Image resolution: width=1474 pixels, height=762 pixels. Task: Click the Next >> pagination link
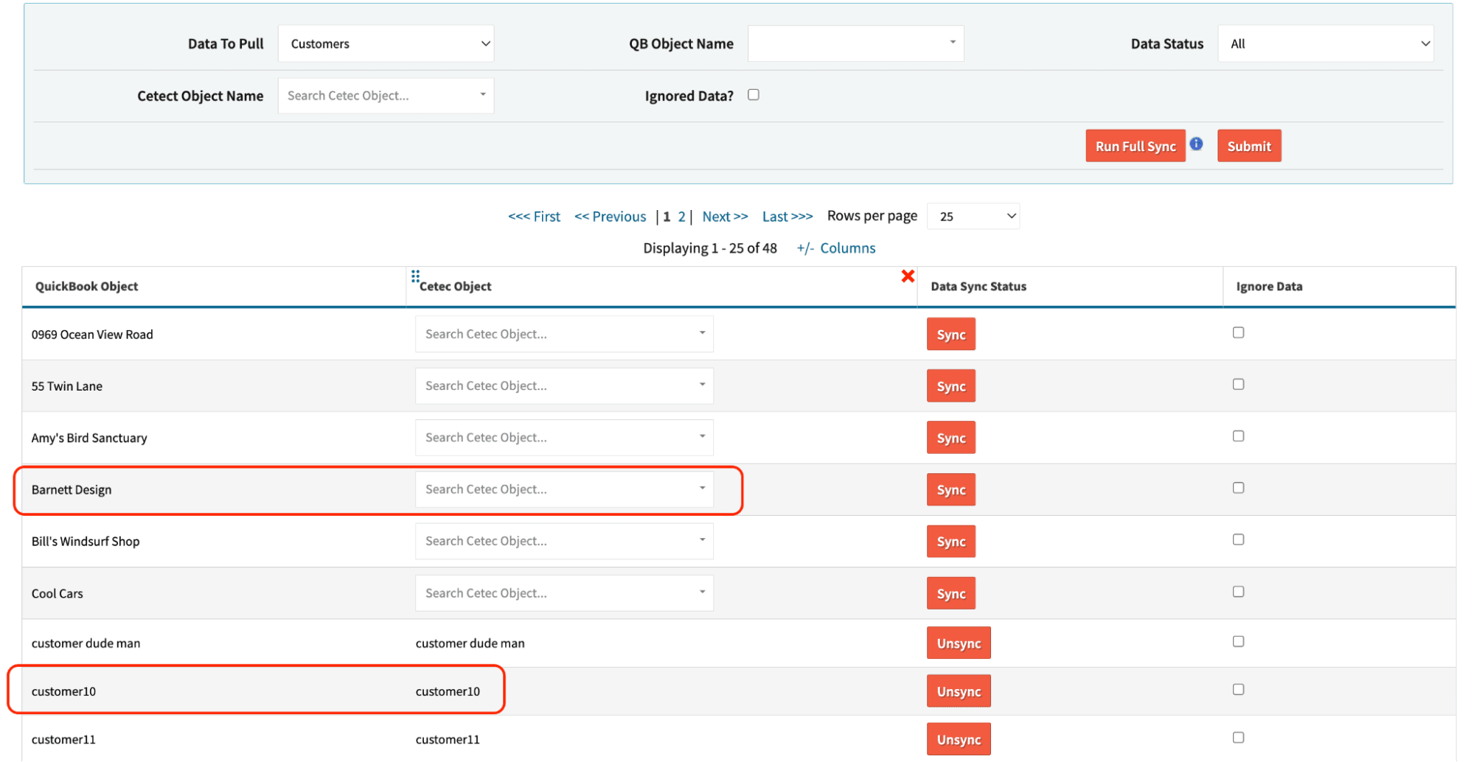724,217
